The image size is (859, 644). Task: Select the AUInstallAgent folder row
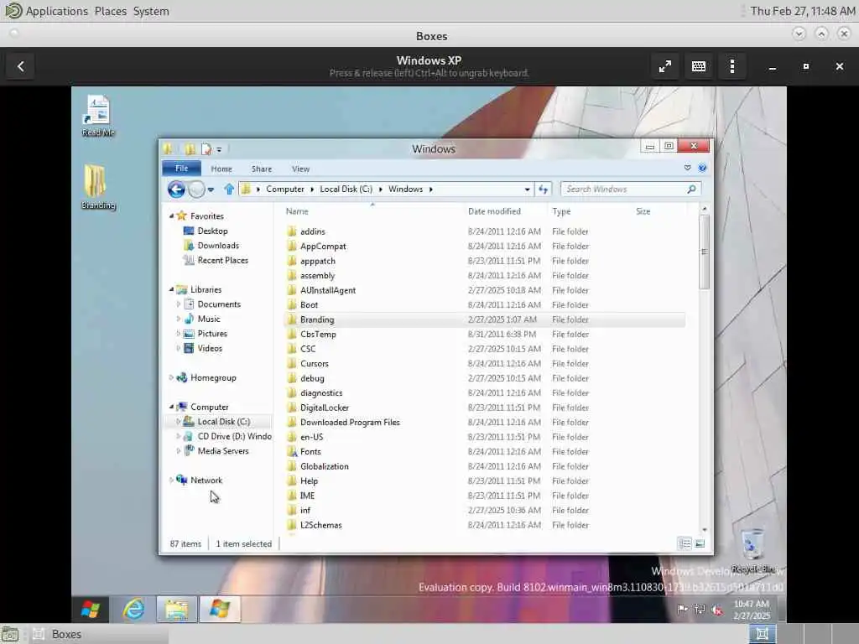[485, 290]
